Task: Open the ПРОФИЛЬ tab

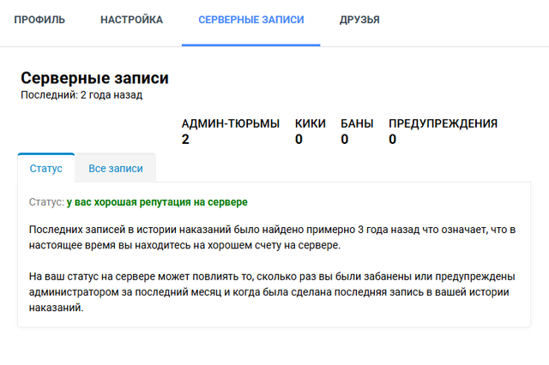Action: (x=39, y=20)
